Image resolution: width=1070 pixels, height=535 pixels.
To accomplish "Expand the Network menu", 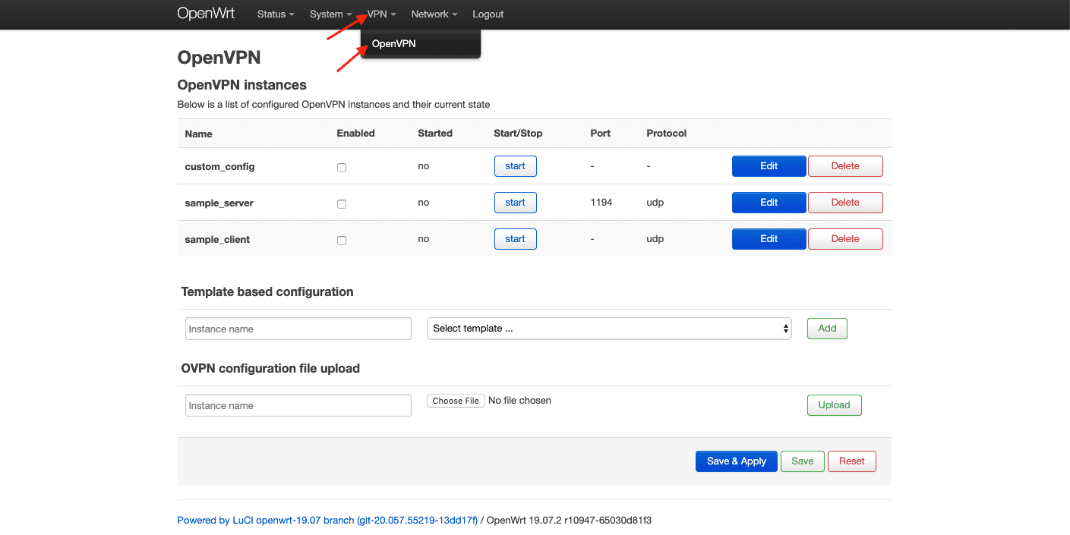I will (434, 14).
